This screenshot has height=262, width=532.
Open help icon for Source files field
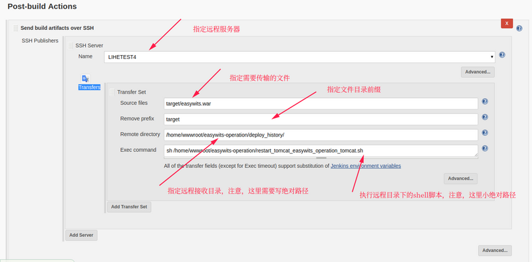[485, 101]
